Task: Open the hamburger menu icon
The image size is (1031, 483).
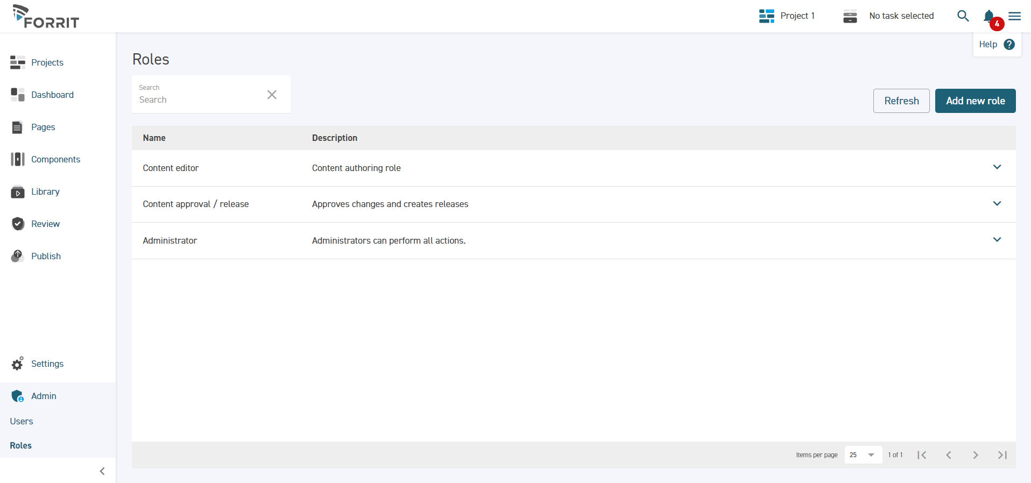Action: point(1014,16)
